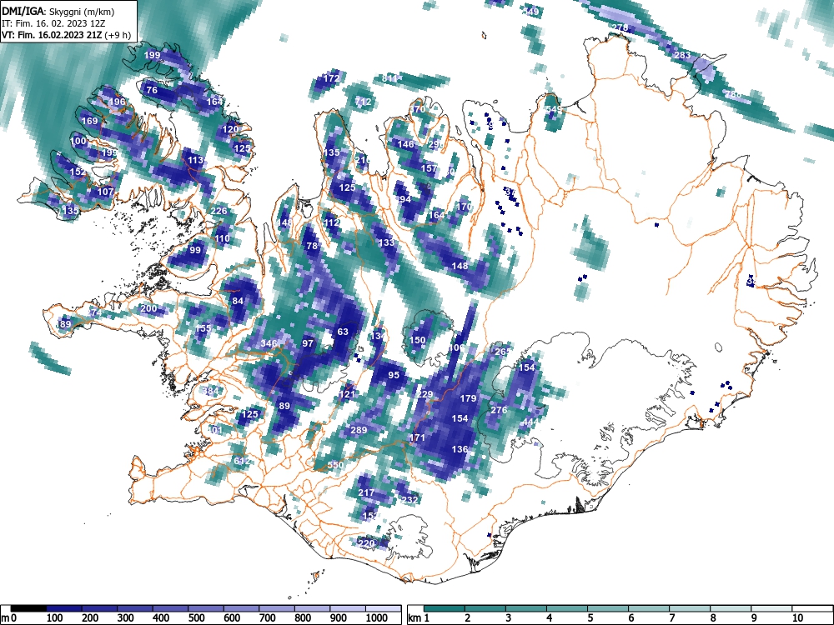Click the visibility value 133 on the map
The image size is (834, 625).
coord(386,242)
